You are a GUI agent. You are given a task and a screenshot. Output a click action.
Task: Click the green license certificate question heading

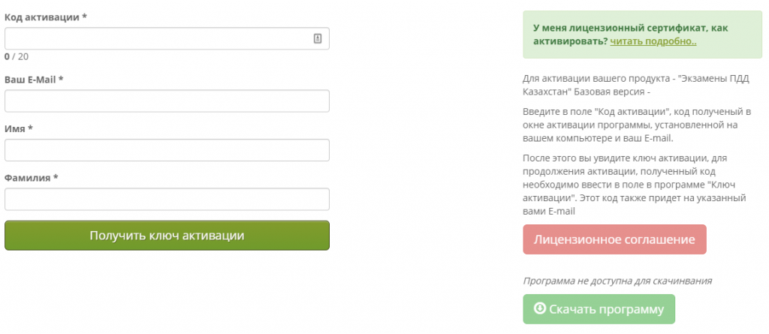tap(630, 35)
